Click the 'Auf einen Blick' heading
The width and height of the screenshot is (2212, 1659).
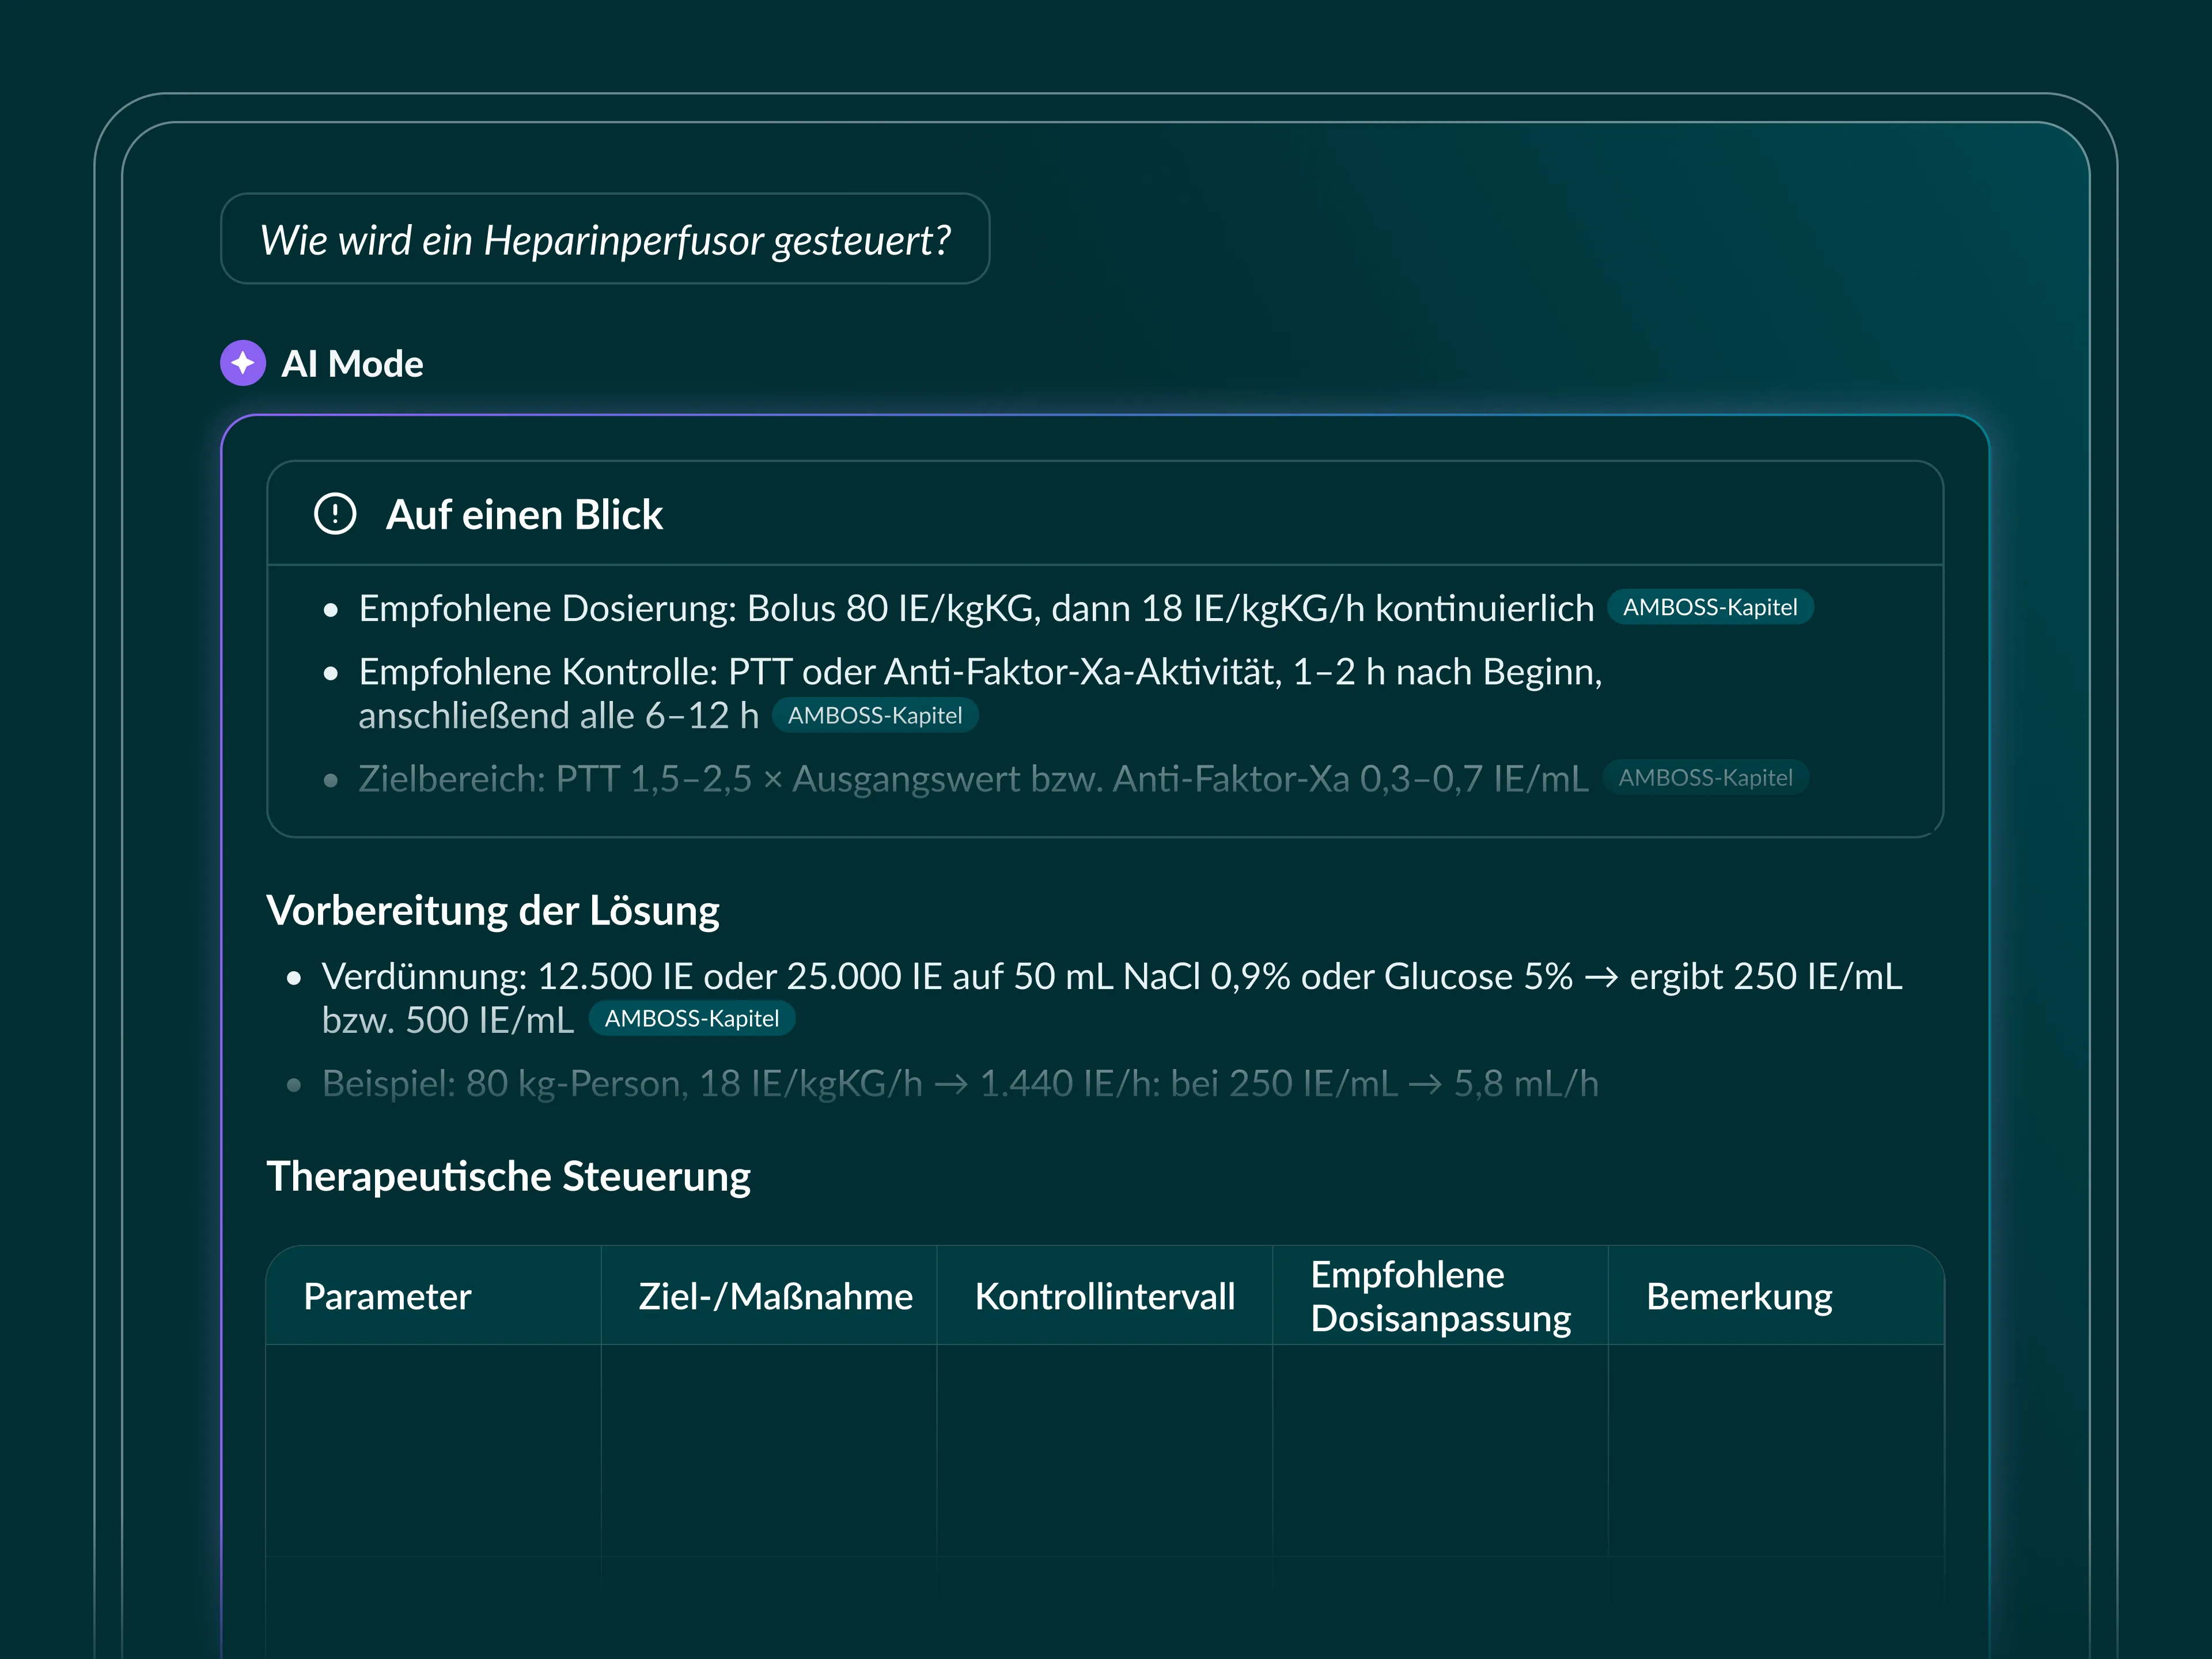pos(524,515)
